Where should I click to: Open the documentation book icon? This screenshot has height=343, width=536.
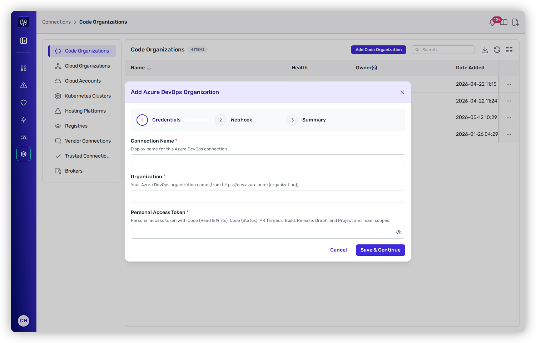[x=504, y=22]
